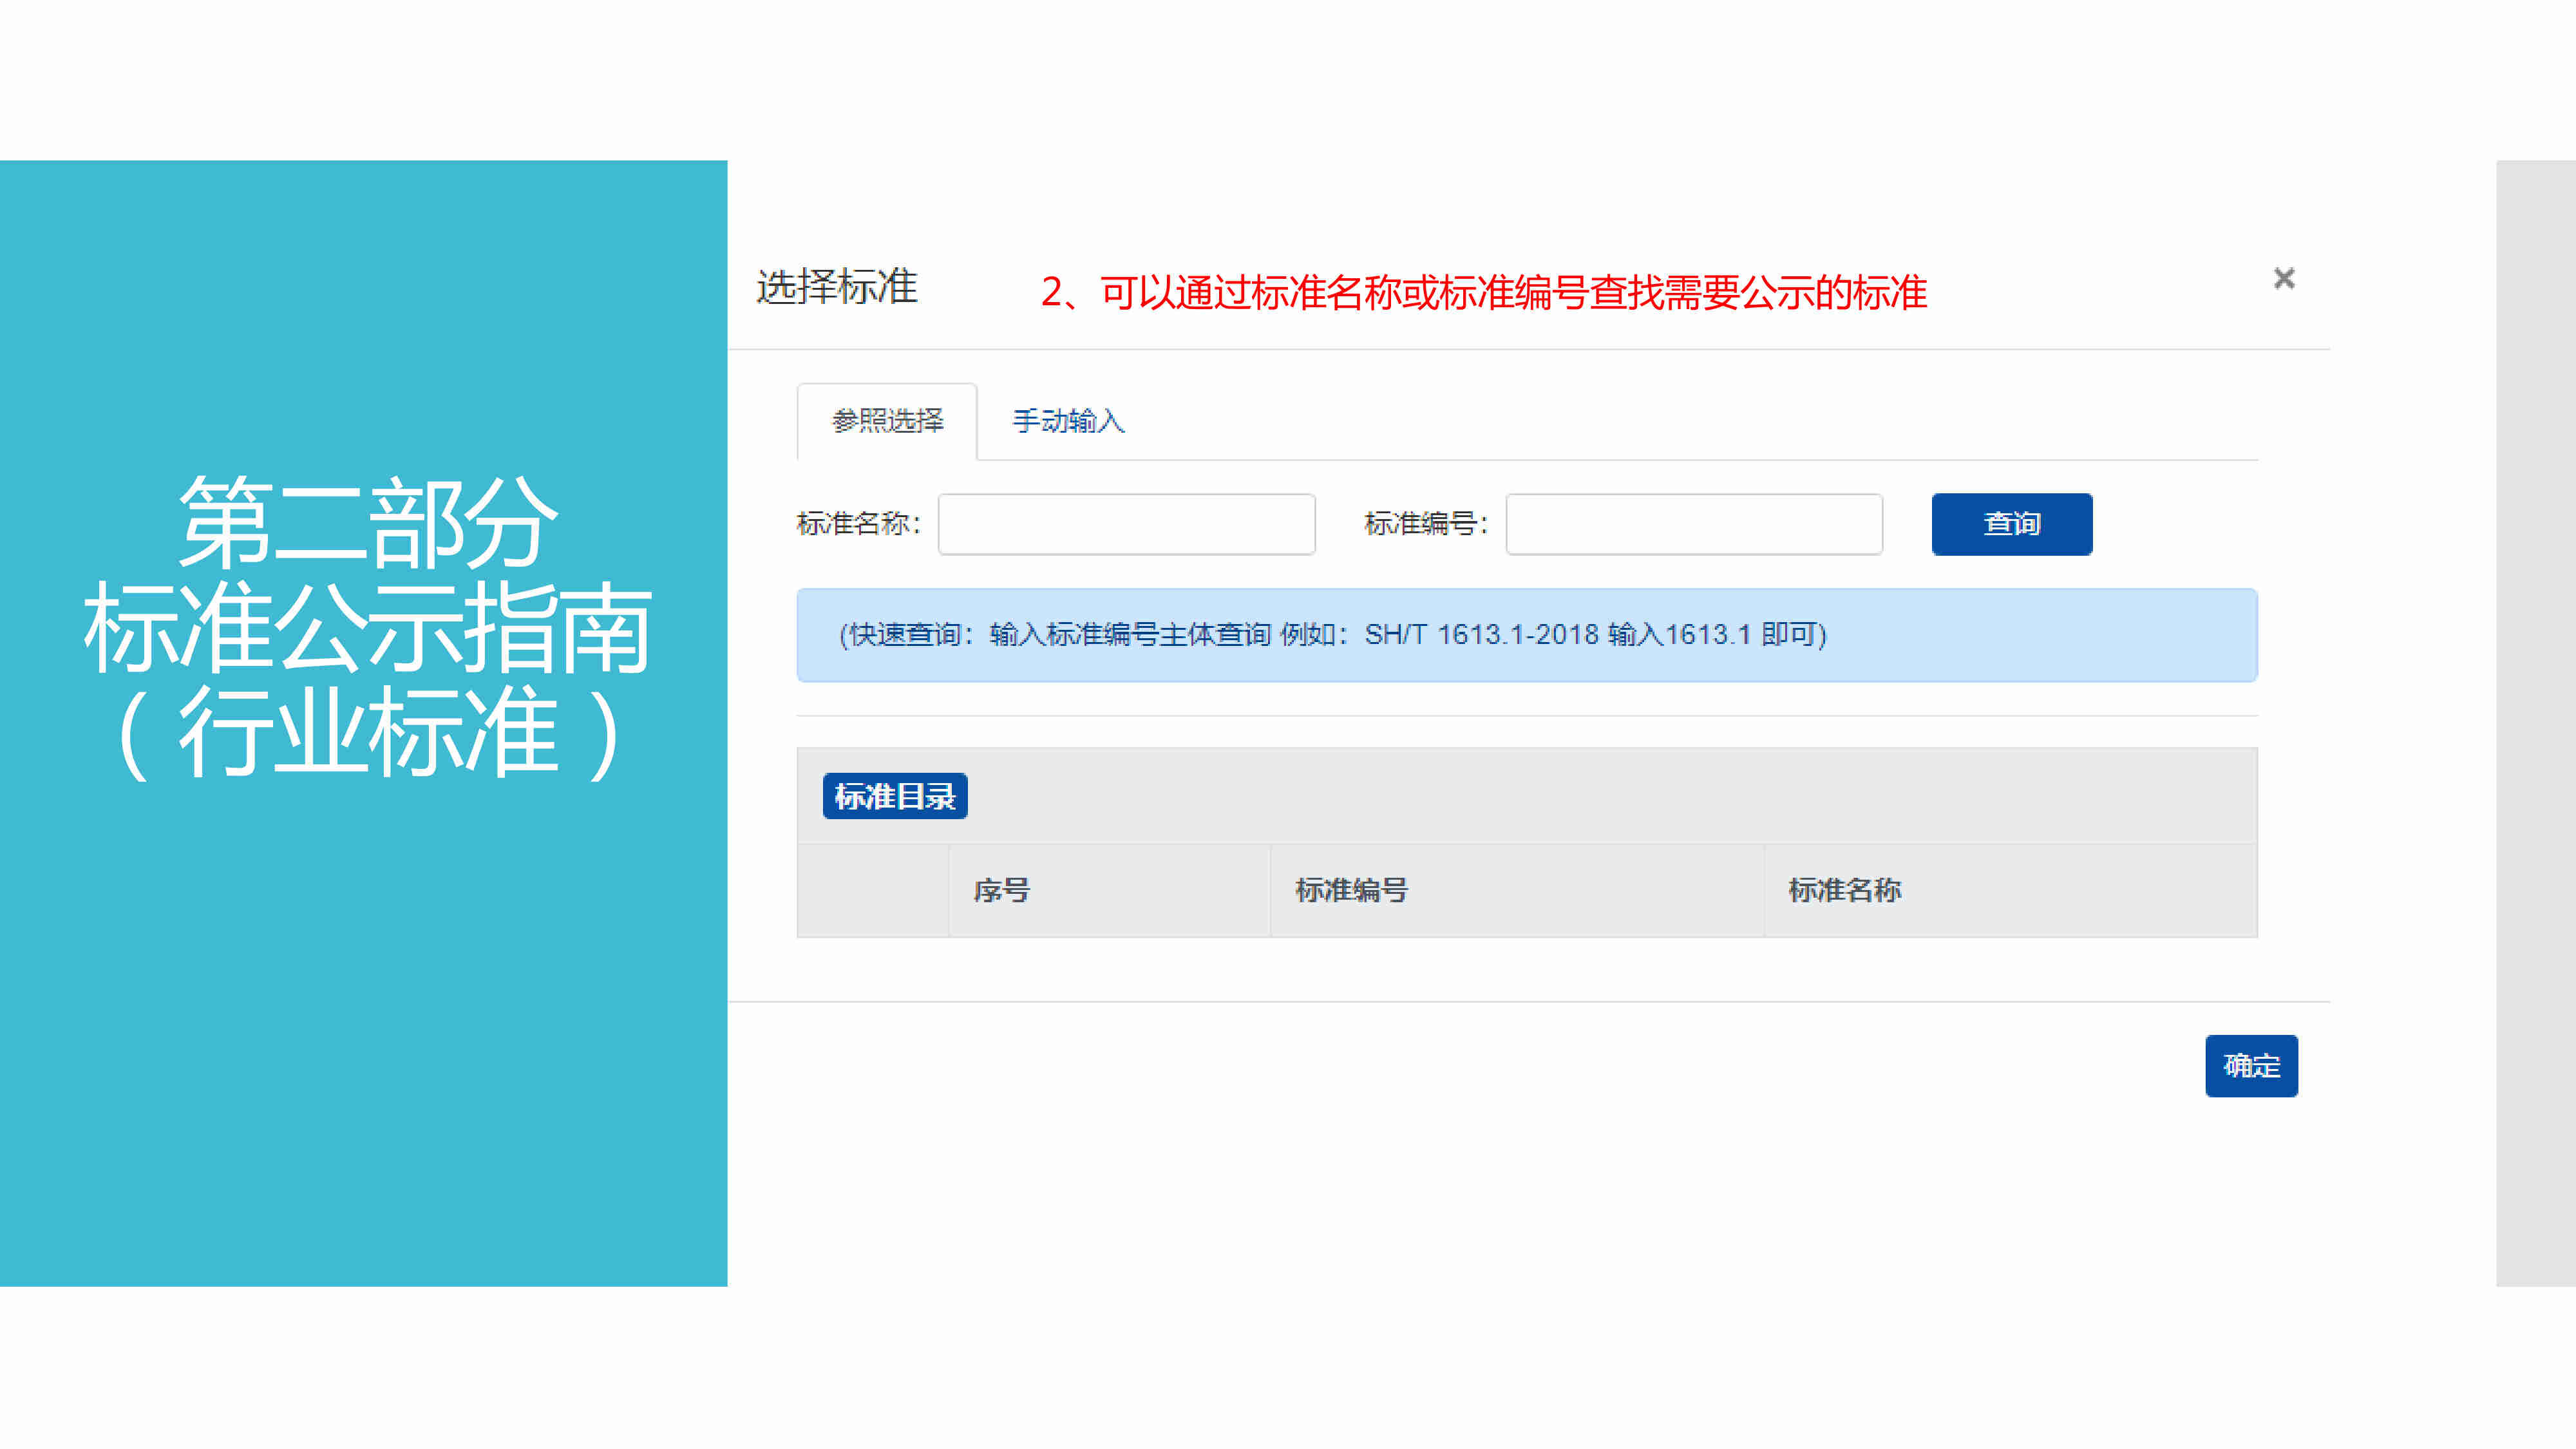Click the quick query hint text
This screenshot has width=2576, height=1449.
click(x=1332, y=635)
